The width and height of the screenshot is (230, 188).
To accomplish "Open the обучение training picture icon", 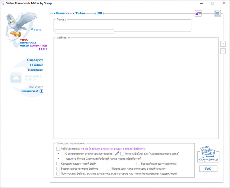I will 208,153.
